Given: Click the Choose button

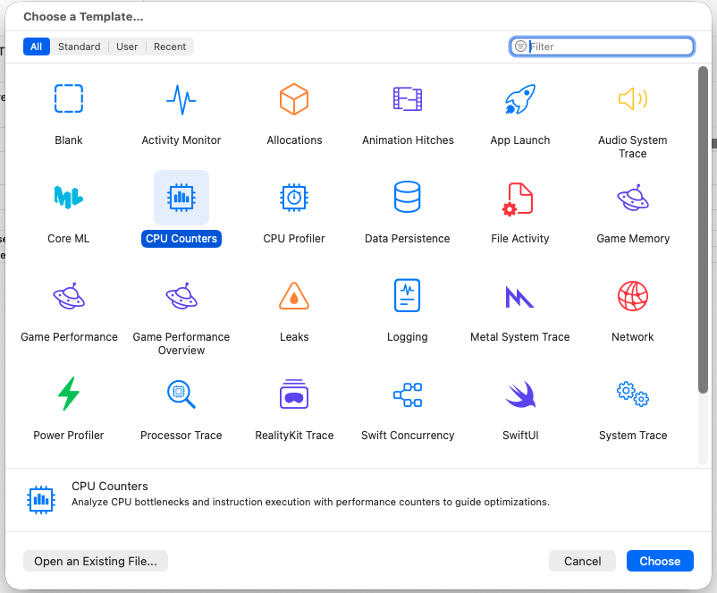Looking at the screenshot, I should [x=660, y=561].
